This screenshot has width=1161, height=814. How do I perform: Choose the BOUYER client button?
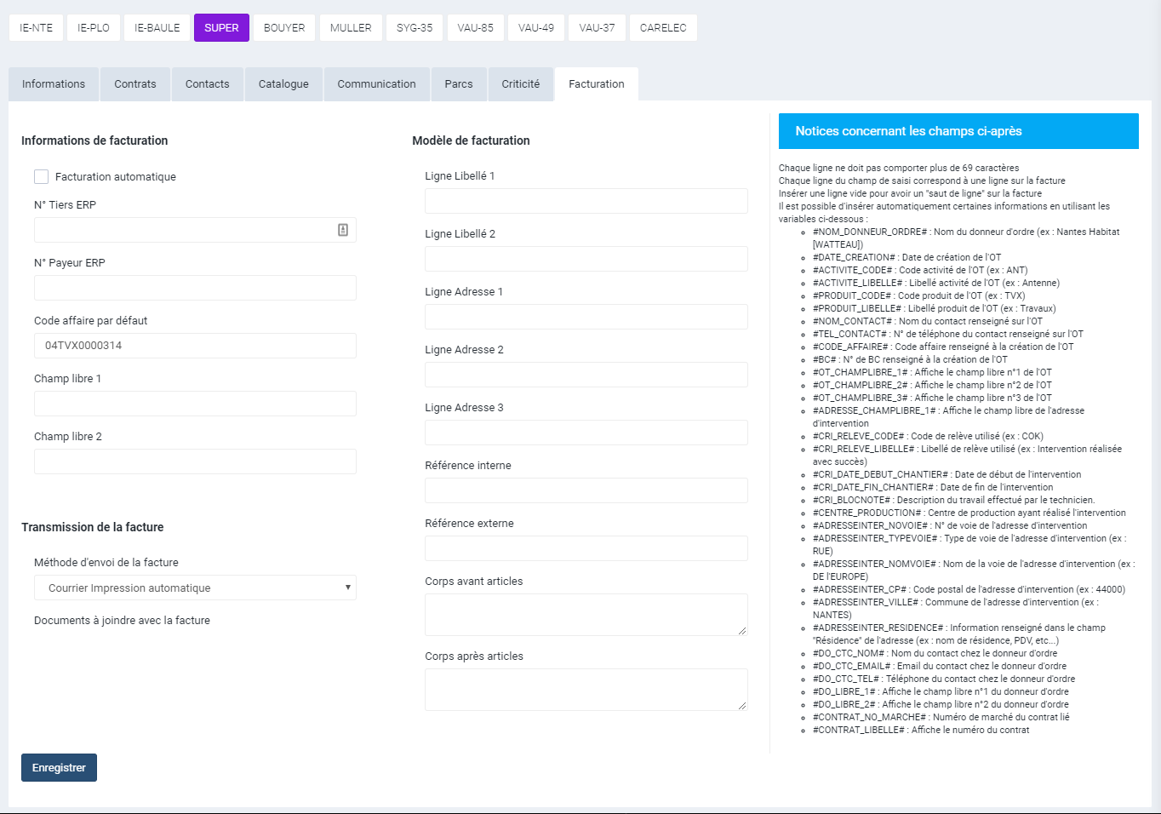[x=284, y=27]
